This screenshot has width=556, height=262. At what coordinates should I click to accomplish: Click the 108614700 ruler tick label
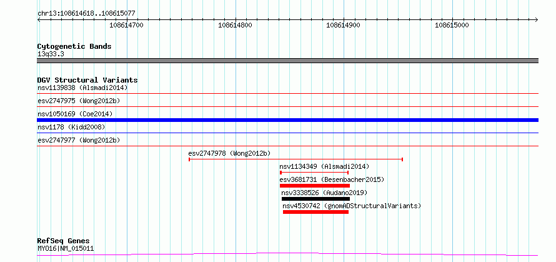pos(127,25)
